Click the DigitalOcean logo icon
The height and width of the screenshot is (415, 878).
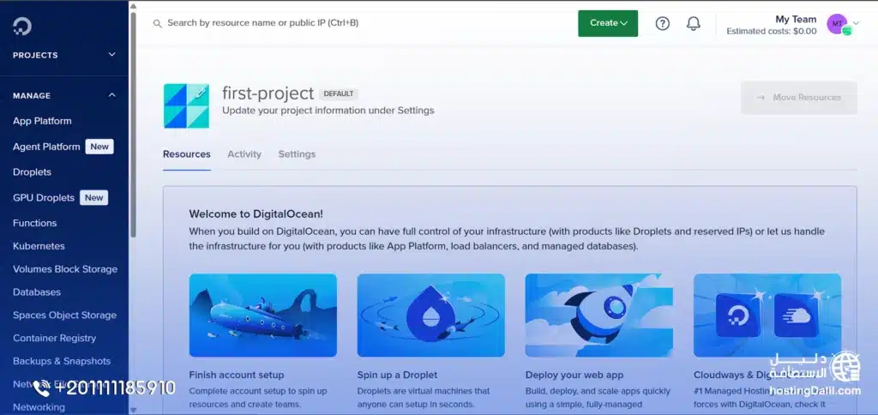point(22,26)
